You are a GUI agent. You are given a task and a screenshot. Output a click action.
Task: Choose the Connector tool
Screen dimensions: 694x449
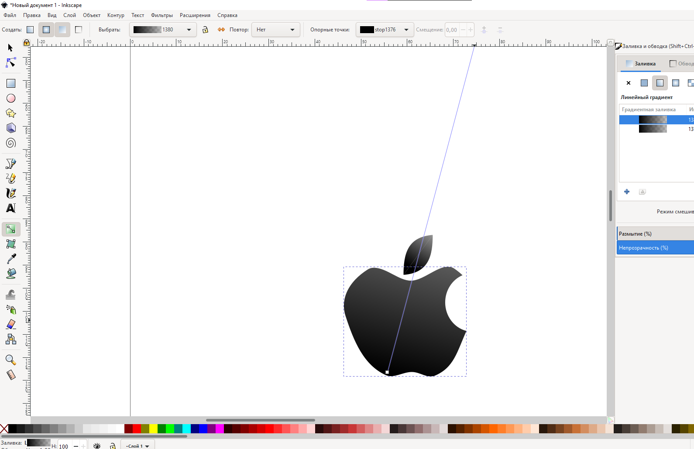(10, 339)
